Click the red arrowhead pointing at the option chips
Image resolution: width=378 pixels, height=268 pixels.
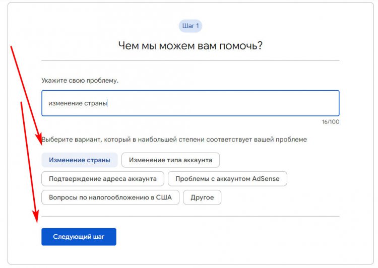point(40,139)
